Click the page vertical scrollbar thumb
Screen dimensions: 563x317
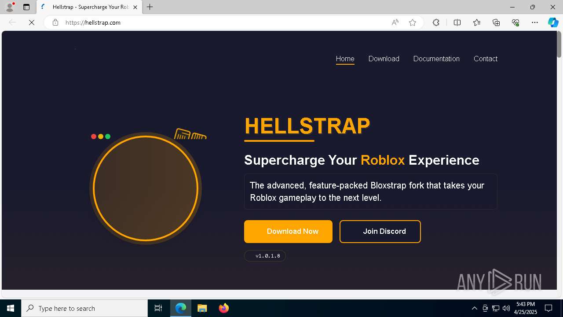point(559,44)
